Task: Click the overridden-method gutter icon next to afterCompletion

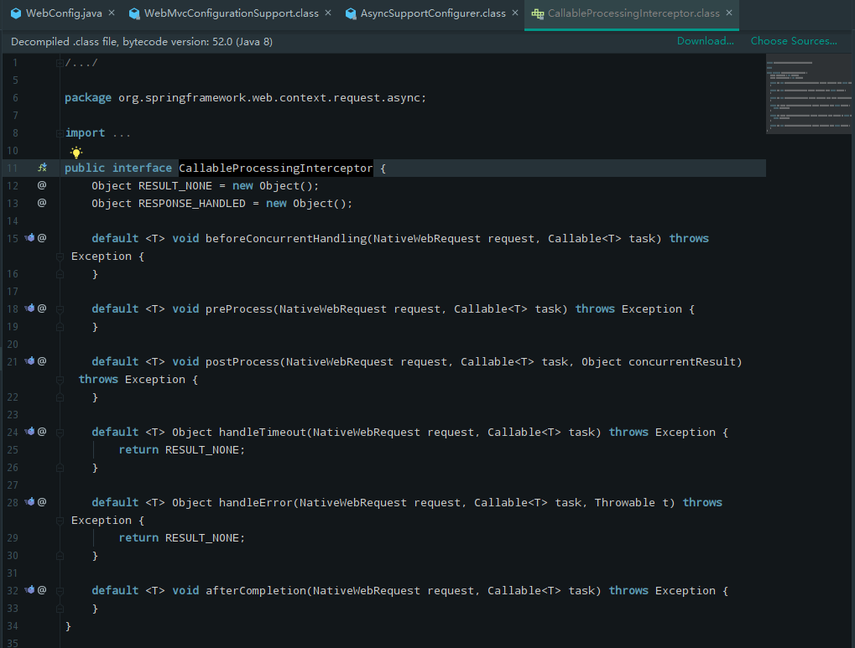Action: tap(32, 590)
